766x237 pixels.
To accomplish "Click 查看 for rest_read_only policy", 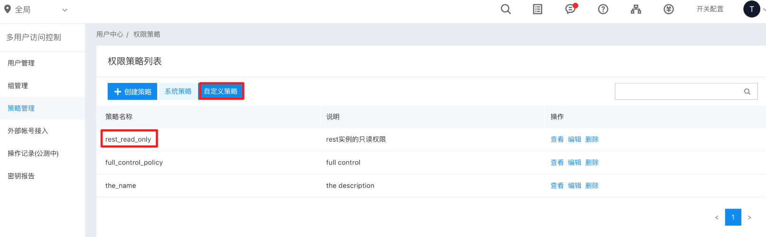I will click(557, 139).
